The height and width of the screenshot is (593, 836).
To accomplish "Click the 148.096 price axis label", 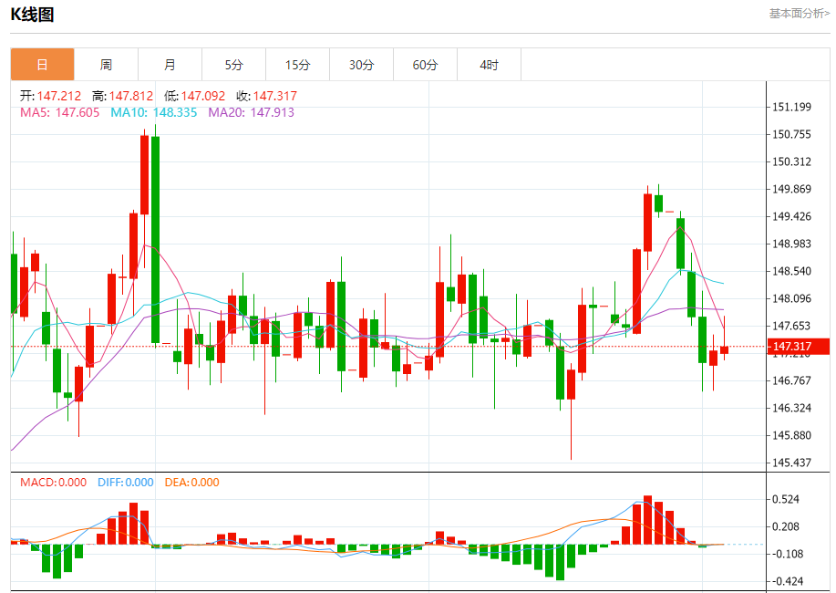I will tap(791, 298).
